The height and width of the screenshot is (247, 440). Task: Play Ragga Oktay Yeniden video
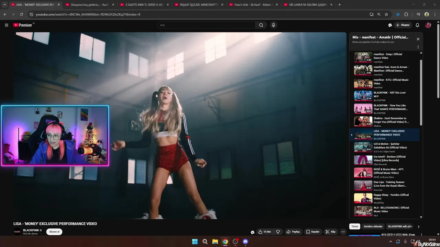385,198
